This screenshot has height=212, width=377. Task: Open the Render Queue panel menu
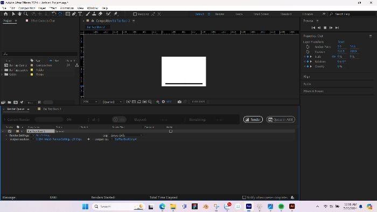[28, 109]
